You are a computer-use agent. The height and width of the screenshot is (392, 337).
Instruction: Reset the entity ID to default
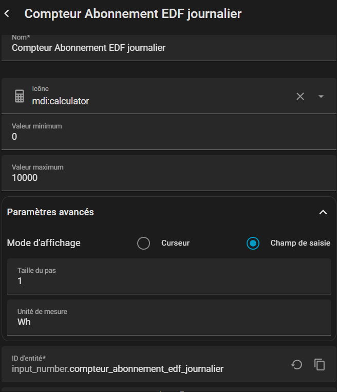pos(296,364)
